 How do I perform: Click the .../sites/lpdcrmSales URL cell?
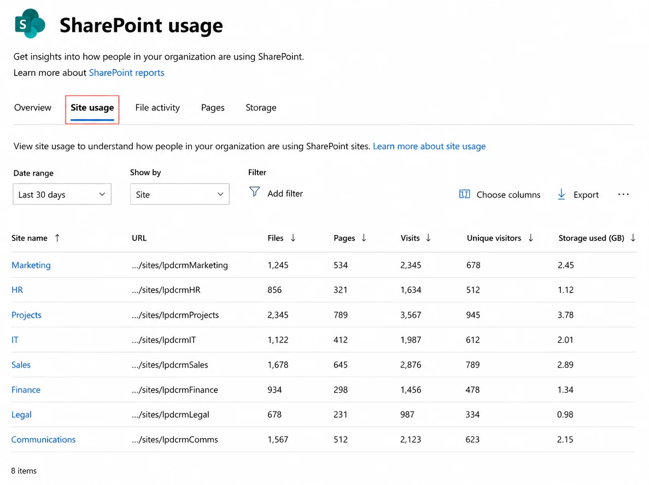[x=169, y=365]
